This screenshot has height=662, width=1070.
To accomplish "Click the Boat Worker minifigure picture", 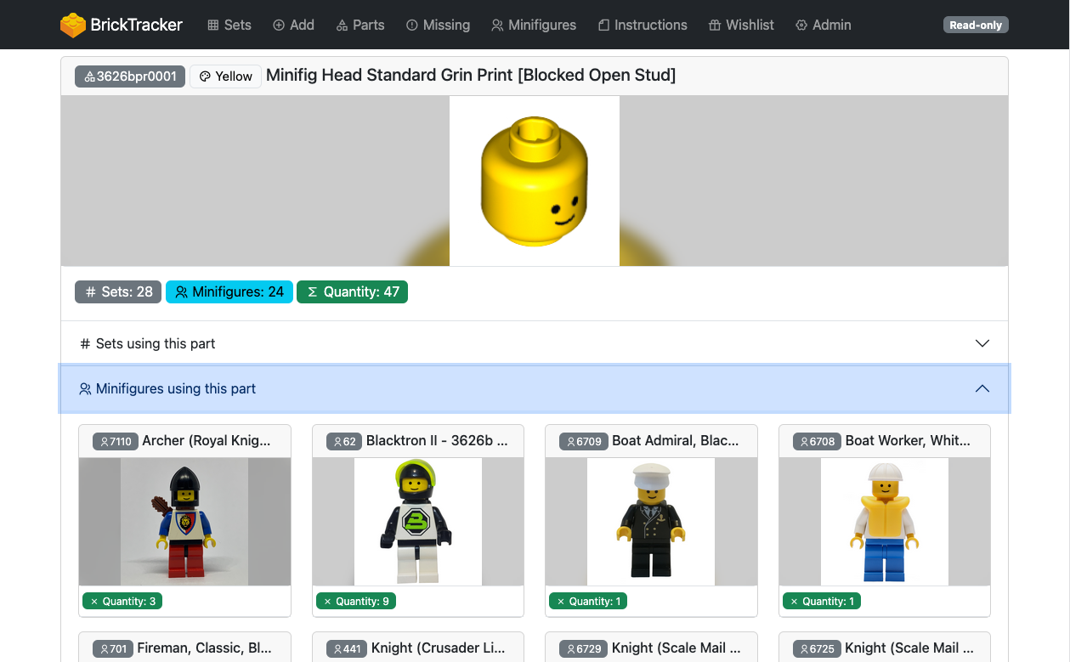I will pos(884,521).
